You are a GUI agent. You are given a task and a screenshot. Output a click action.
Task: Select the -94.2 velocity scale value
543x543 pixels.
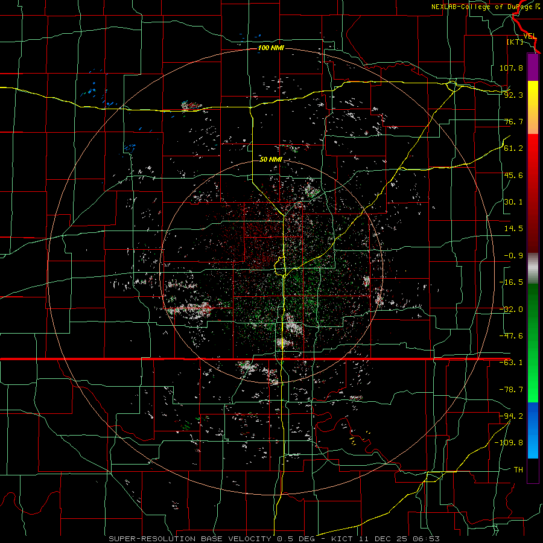tap(511, 416)
